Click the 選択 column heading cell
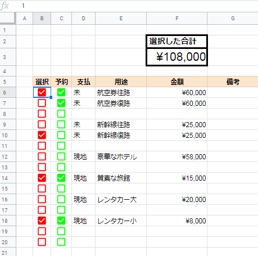258x256 pixels. pos(42,82)
